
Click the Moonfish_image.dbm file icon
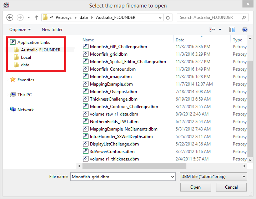pos(86,77)
